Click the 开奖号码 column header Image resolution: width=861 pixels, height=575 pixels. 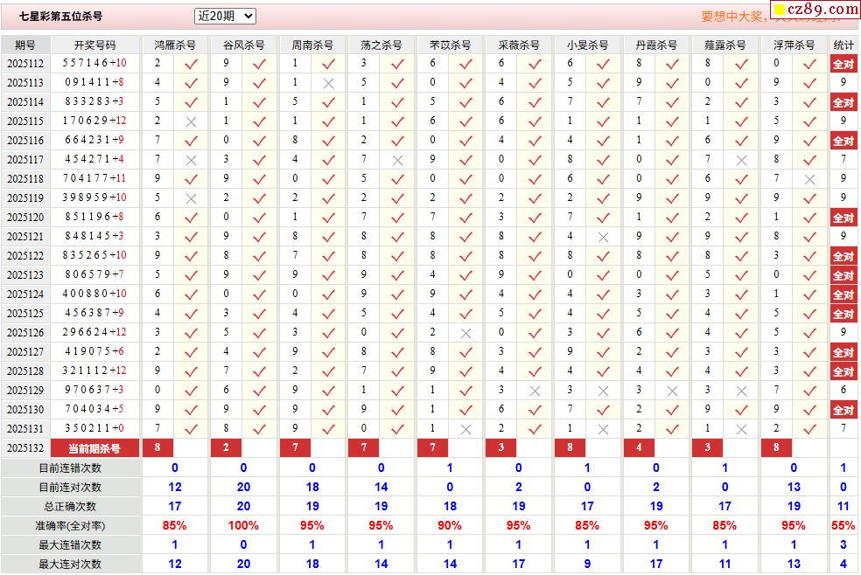(95, 45)
